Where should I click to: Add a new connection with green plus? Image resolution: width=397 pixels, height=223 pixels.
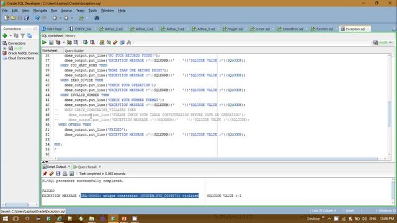[5, 36]
